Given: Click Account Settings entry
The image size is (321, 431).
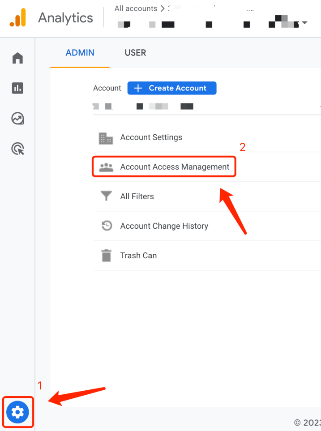Looking at the screenshot, I should [x=151, y=137].
